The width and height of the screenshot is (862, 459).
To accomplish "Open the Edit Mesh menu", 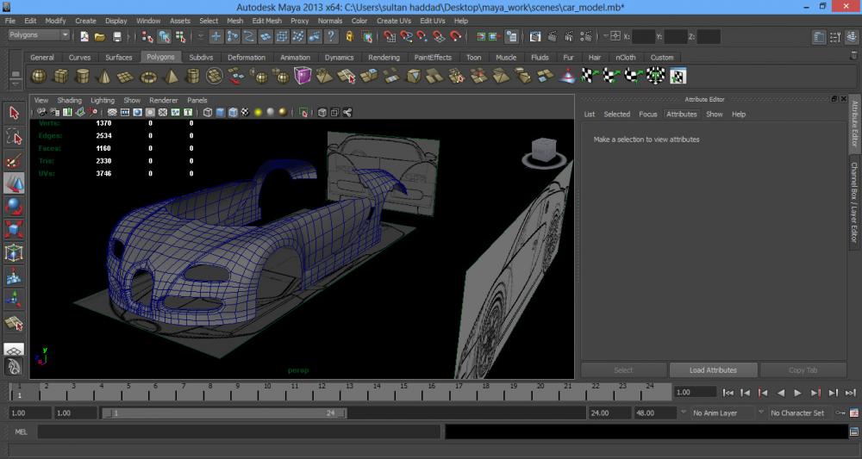I will pyautogui.click(x=266, y=21).
